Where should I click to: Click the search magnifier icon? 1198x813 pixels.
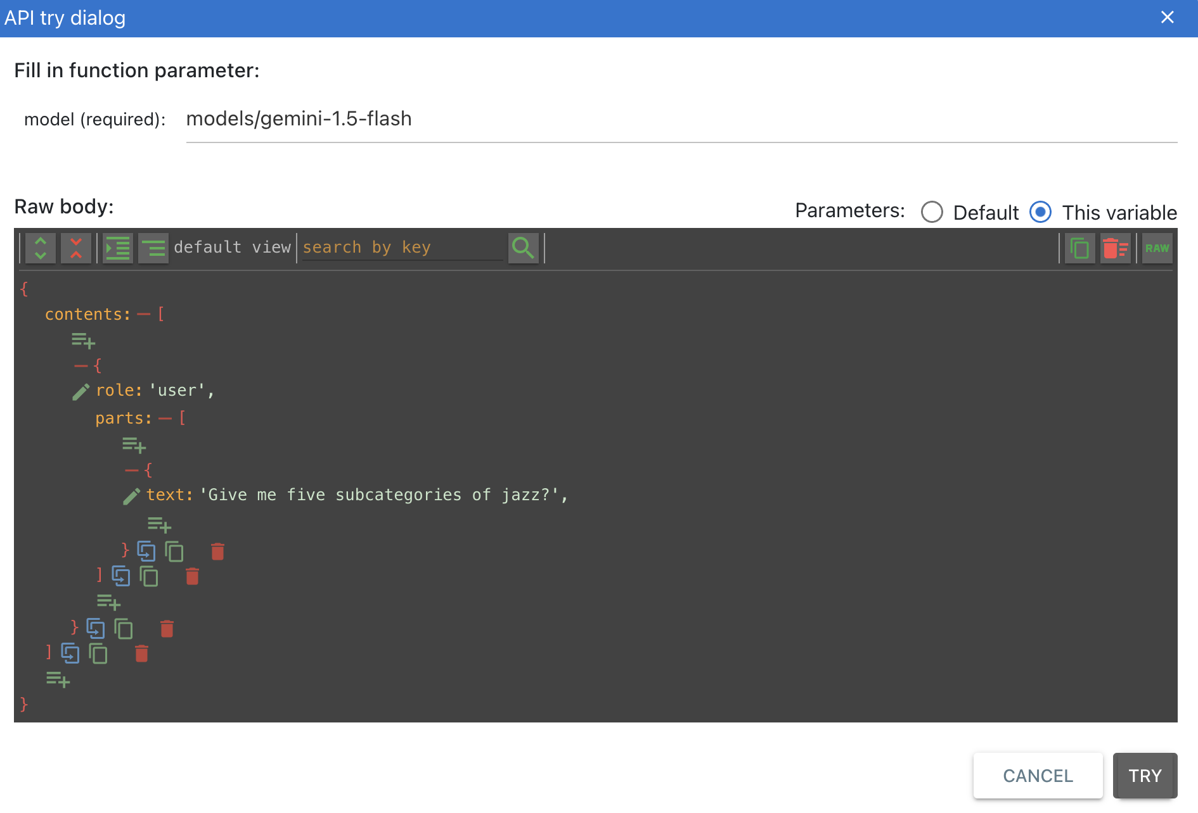tap(523, 248)
